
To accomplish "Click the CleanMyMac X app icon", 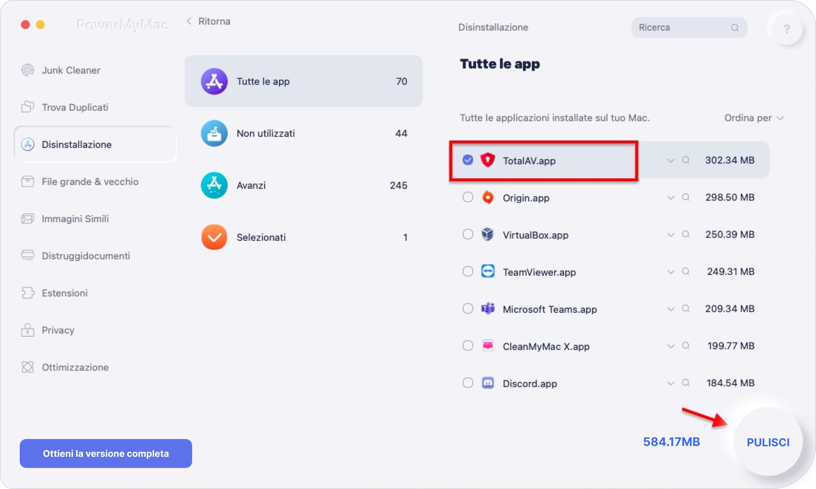I will pyautogui.click(x=488, y=346).
